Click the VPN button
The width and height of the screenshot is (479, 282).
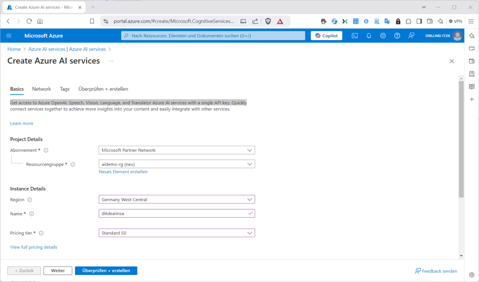[456, 21]
